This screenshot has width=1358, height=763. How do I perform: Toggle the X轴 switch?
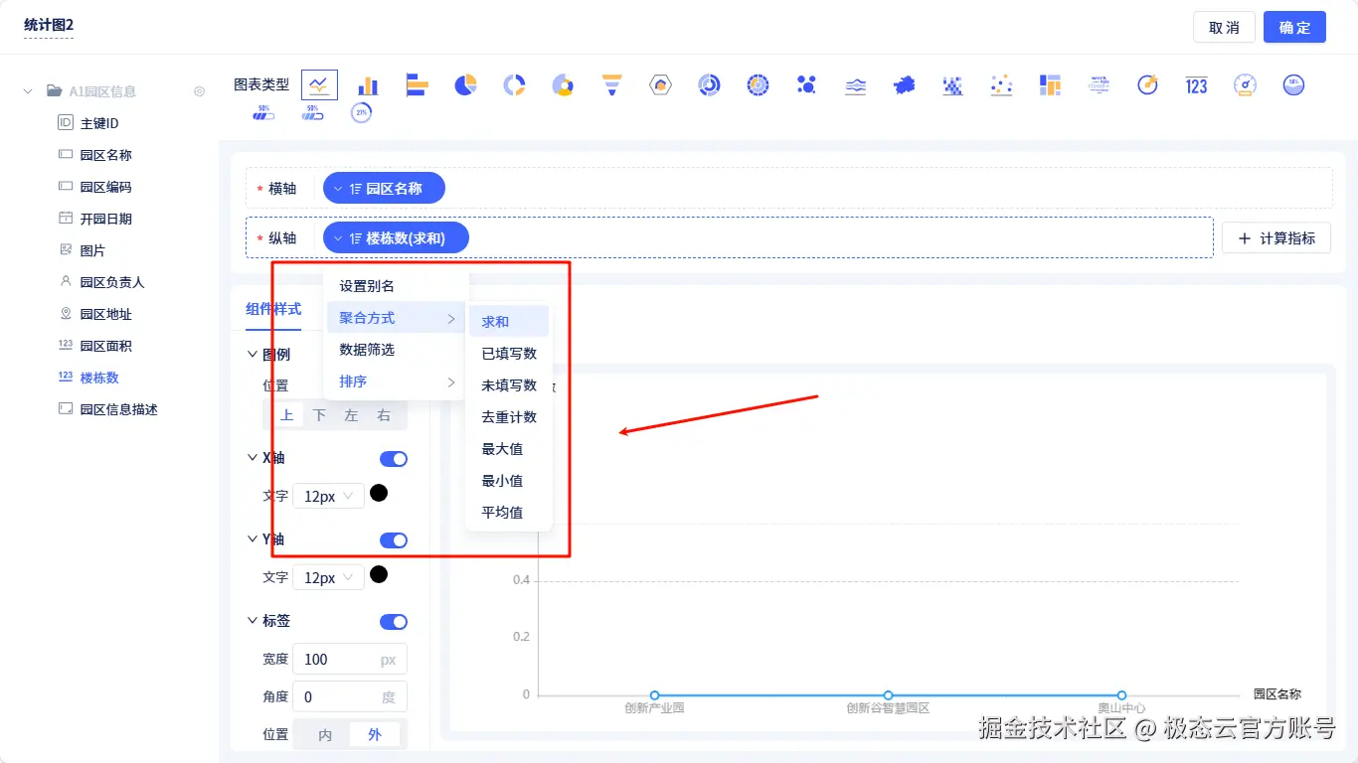pyautogui.click(x=394, y=459)
